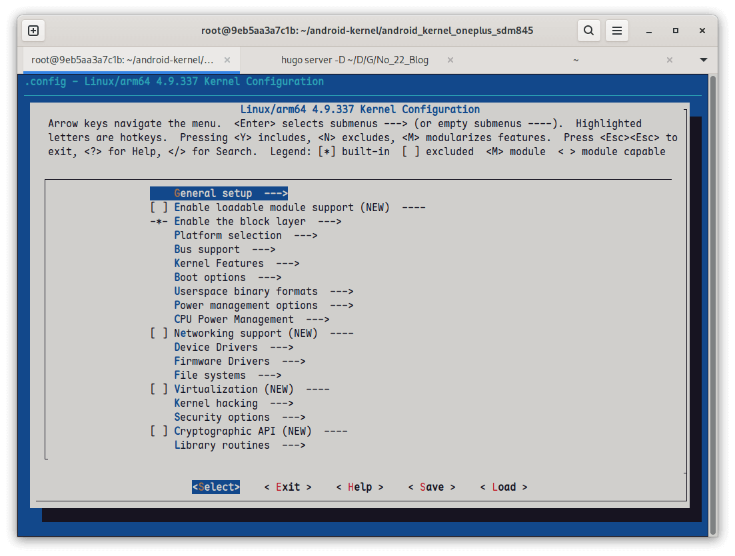The height and width of the screenshot is (556, 735).
Task: Toggle Enable loadable module support checkbox
Action: point(159,208)
